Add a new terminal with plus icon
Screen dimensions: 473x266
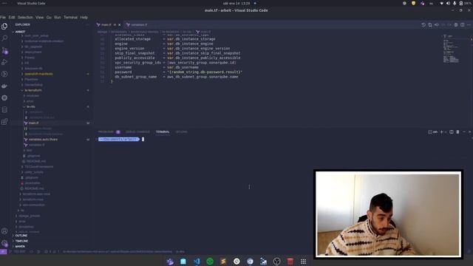tap(442, 132)
